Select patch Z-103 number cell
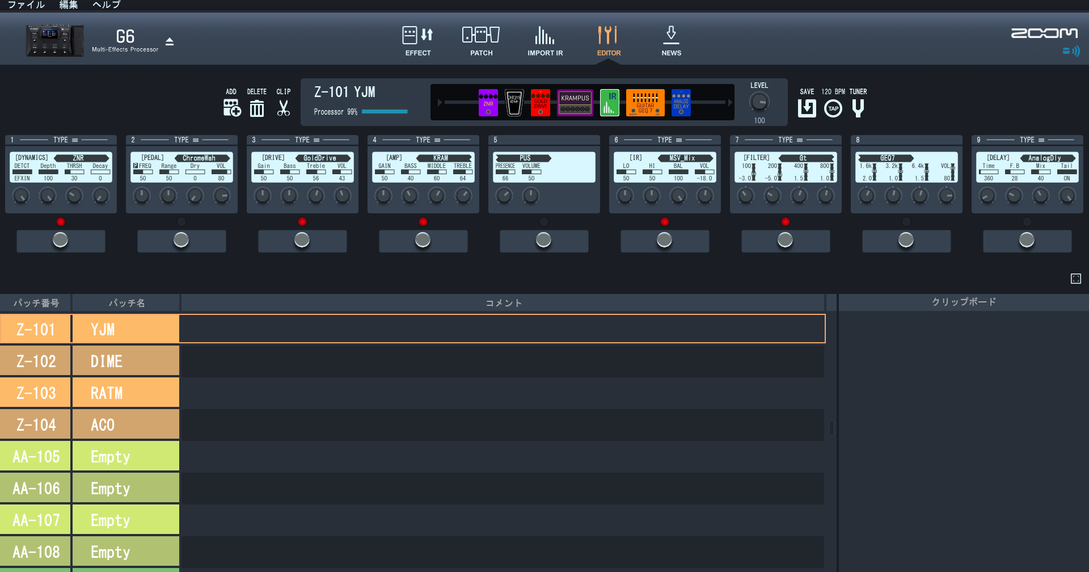The image size is (1089, 572). point(36,393)
